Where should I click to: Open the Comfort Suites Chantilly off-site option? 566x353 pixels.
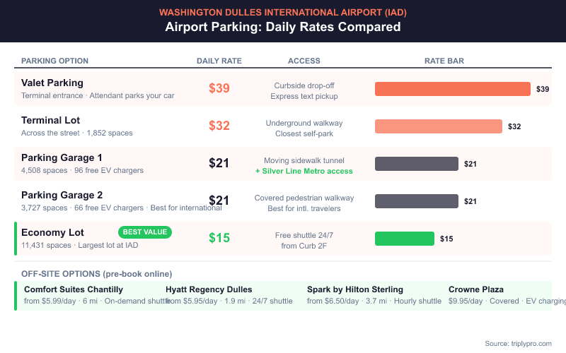[x=74, y=289]
